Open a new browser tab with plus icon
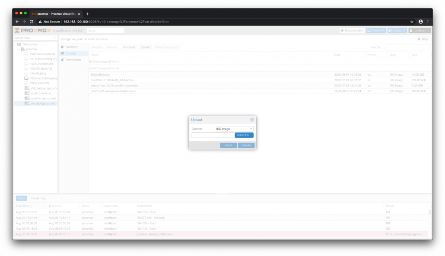Viewport: 445px width, 256px height. [x=87, y=14]
